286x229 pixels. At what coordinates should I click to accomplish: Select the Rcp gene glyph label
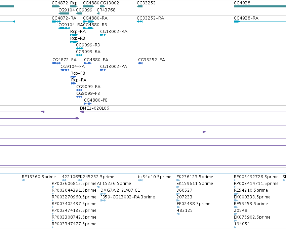[74, 3]
